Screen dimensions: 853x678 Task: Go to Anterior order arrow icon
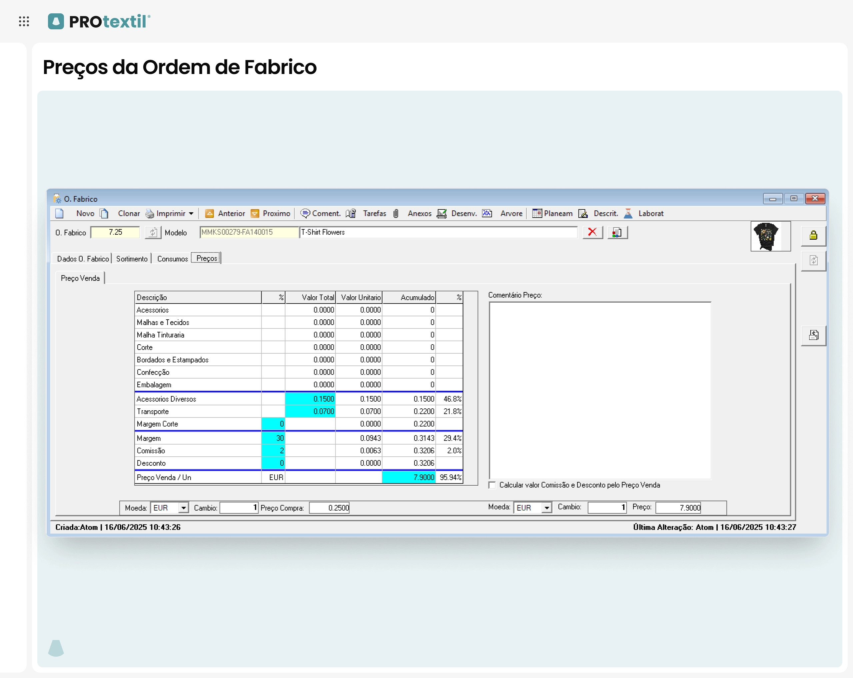pos(210,214)
